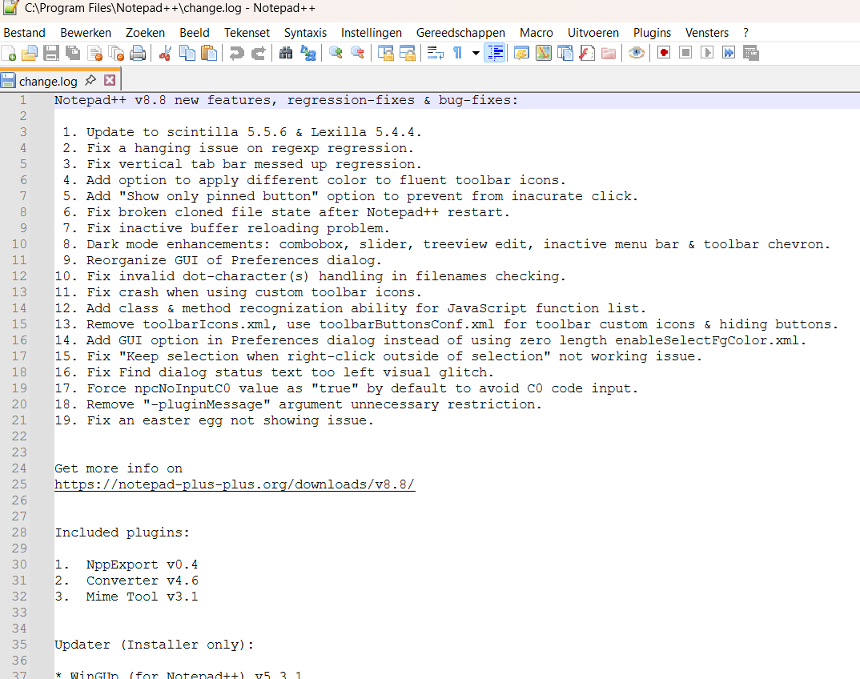Click the Undo arrow icon

pos(236,53)
